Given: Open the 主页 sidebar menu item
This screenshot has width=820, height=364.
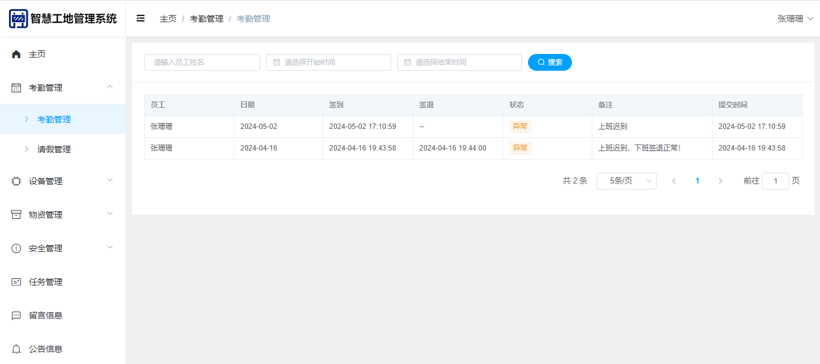Looking at the screenshot, I should pyautogui.click(x=63, y=54).
